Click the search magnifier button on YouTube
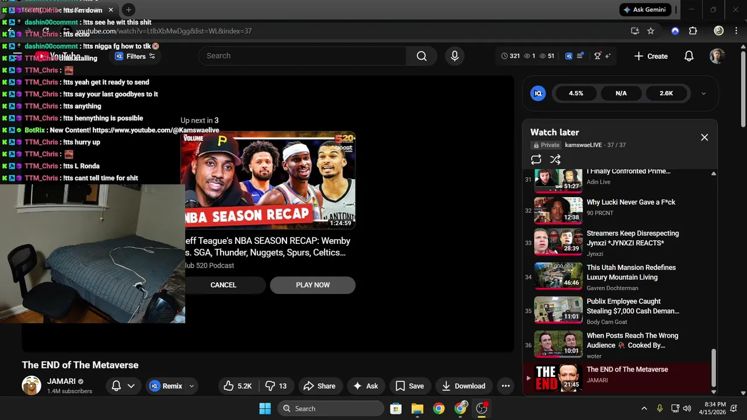Image resolution: width=747 pixels, height=420 pixels. [x=421, y=56]
